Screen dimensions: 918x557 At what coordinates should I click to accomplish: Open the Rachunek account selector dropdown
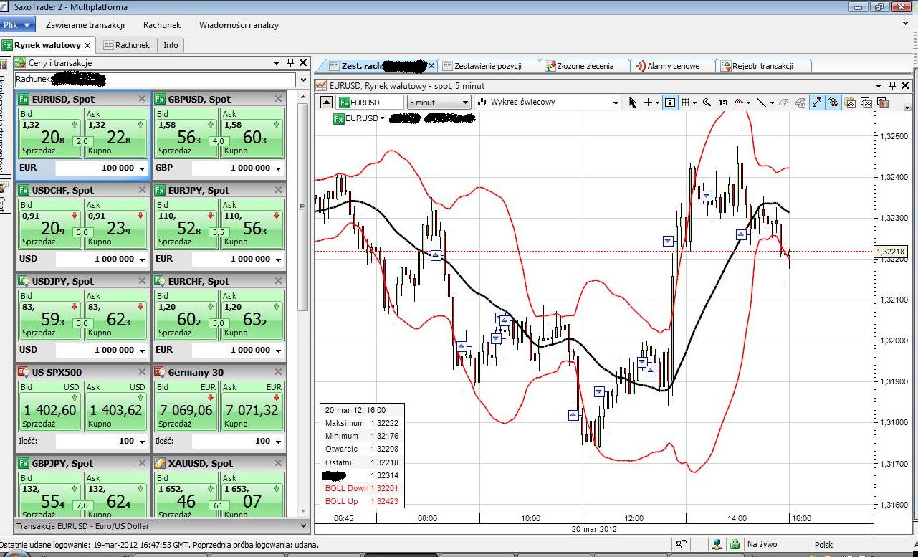(x=303, y=80)
